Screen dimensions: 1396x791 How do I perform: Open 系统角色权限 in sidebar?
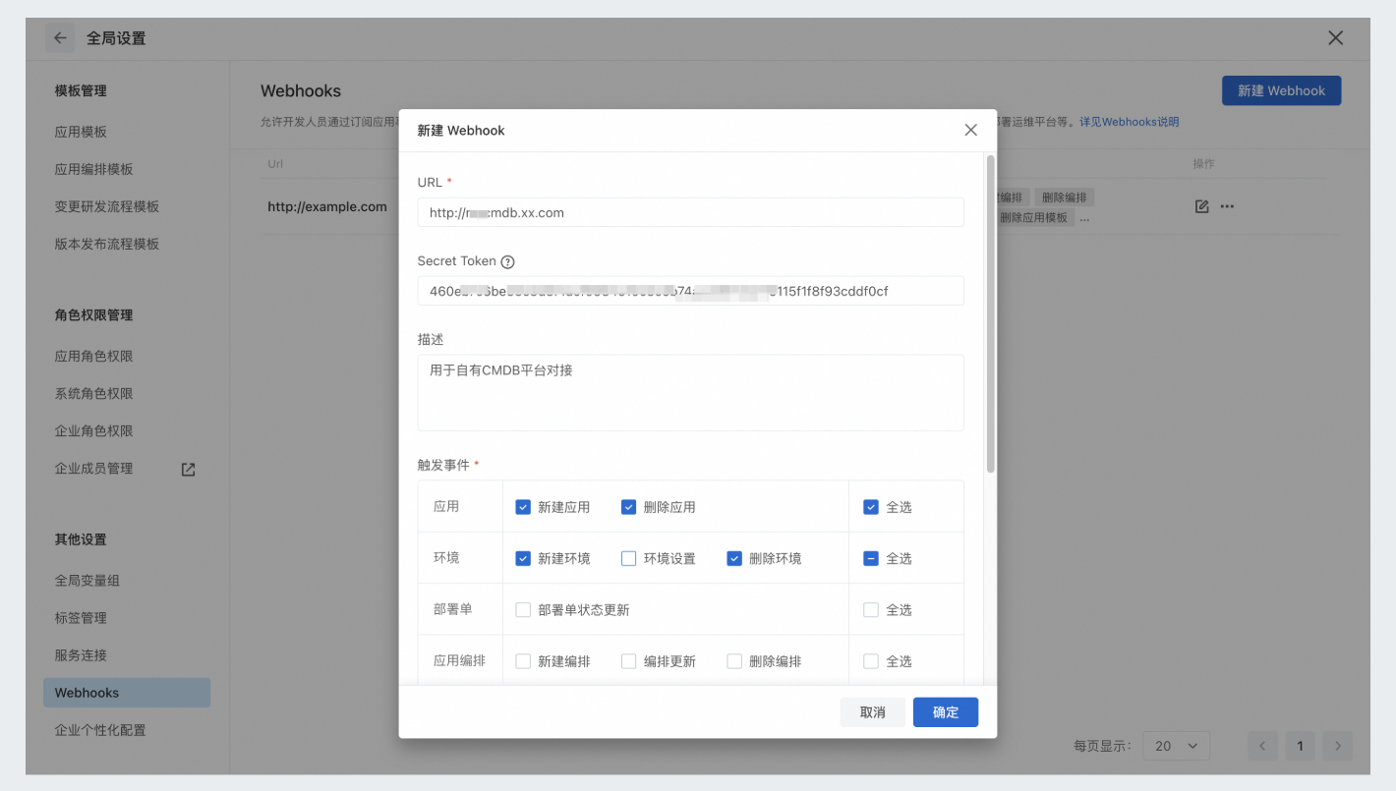[x=93, y=394]
